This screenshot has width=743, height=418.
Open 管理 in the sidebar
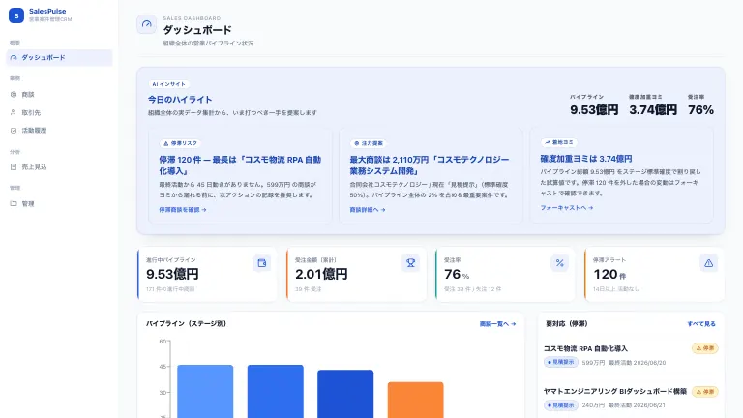(x=59, y=204)
